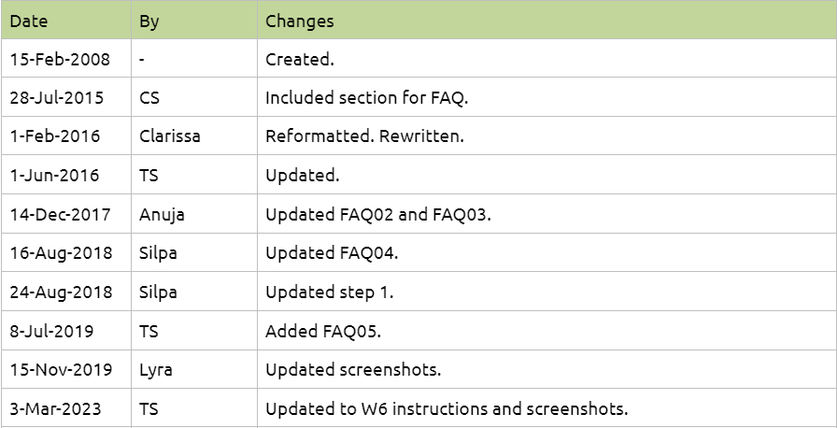Click the 16-Aug-2018 date cell
Screen dimensions: 837x428
pyautogui.click(x=61, y=252)
